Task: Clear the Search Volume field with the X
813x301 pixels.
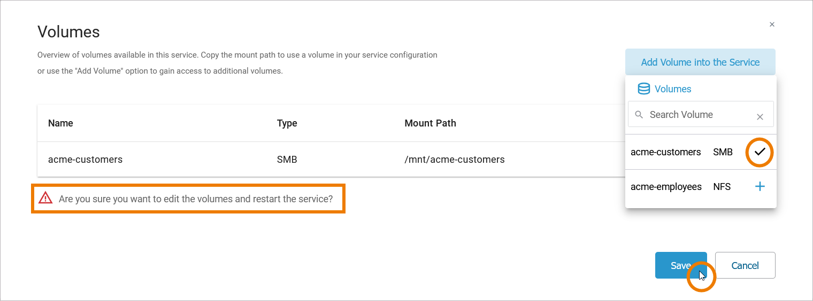Action: coord(760,117)
